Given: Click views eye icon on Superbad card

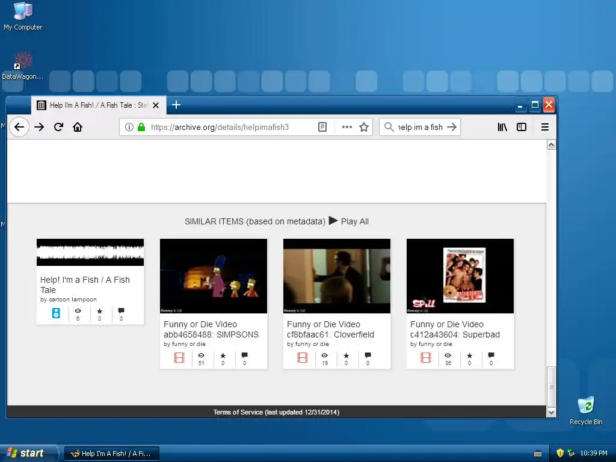Looking at the screenshot, I should coord(448,355).
